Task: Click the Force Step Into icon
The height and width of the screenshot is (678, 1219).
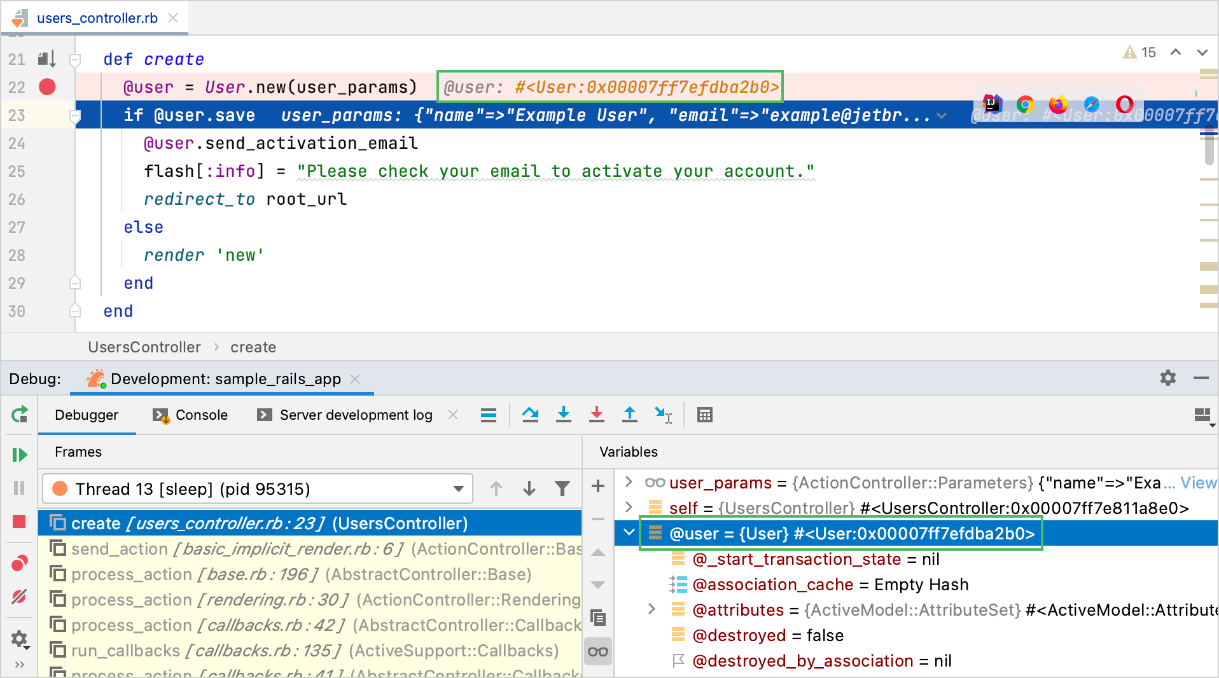Action: point(596,415)
